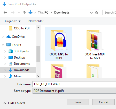
Task: Open OneDrive in the navigation pane
Action: [x=18, y=37]
